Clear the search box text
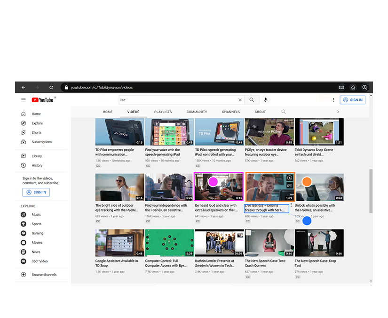The height and width of the screenshot is (318, 388). pyautogui.click(x=240, y=100)
